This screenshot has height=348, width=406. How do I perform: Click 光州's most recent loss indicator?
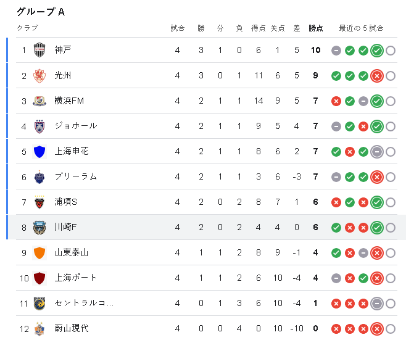click(x=377, y=76)
